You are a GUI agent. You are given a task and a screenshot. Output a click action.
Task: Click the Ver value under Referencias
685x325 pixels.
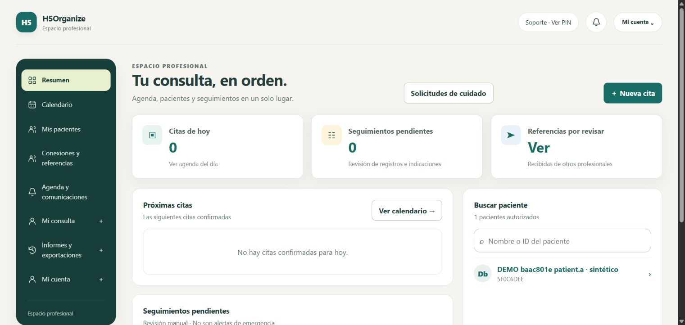(539, 148)
